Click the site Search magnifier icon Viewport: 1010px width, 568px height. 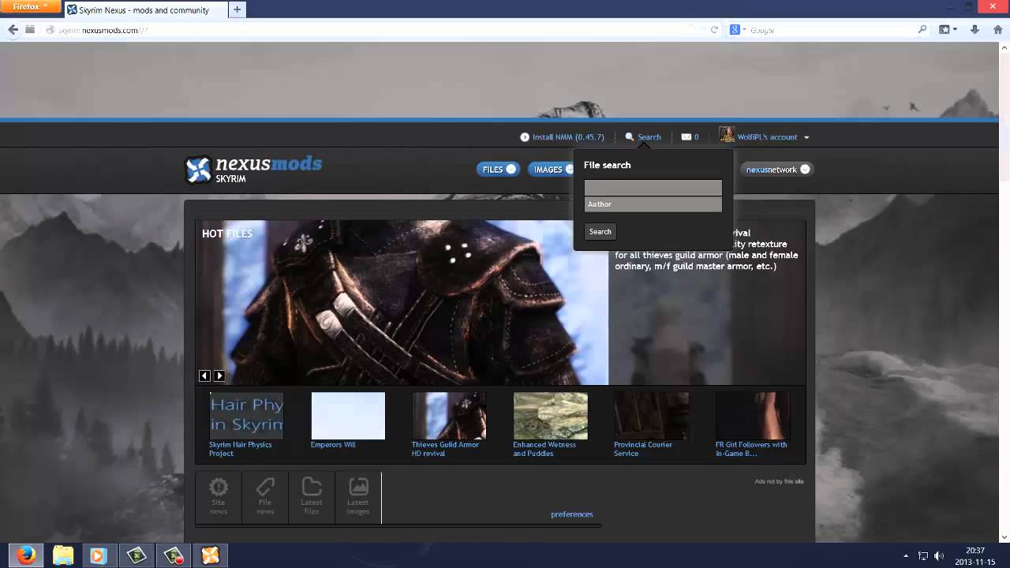pyautogui.click(x=630, y=137)
